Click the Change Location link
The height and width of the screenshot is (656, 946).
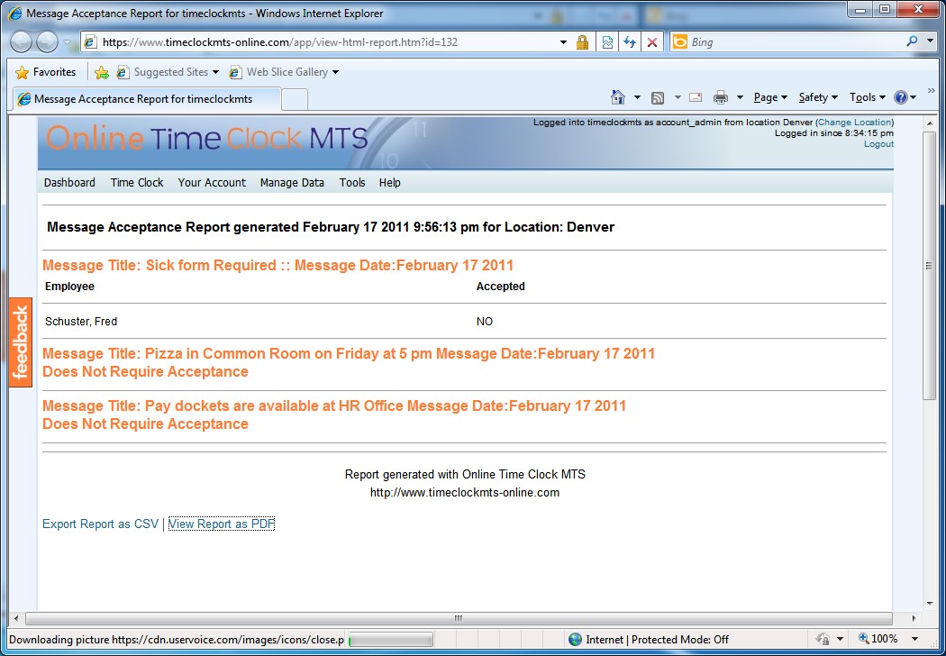pos(854,122)
